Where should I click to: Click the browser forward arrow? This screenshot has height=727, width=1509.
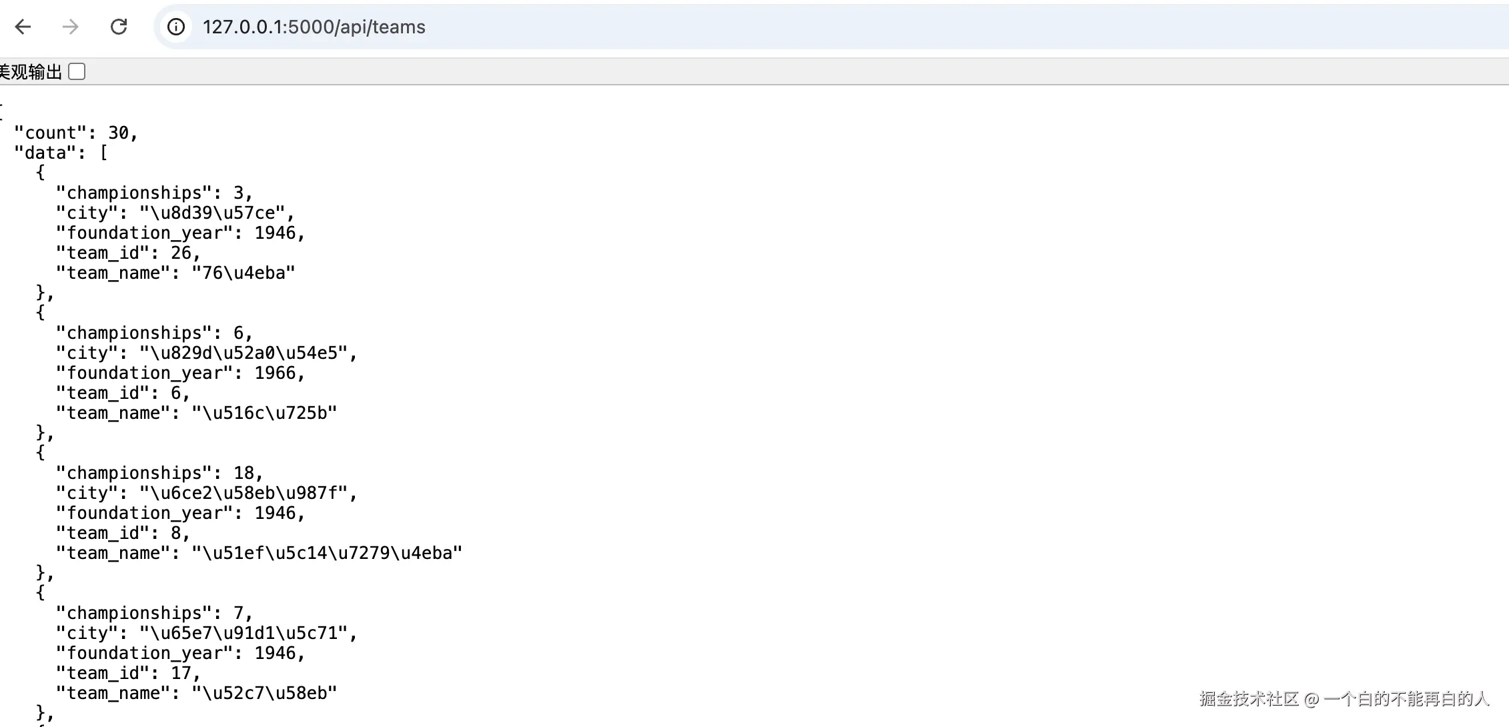pyautogui.click(x=70, y=27)
